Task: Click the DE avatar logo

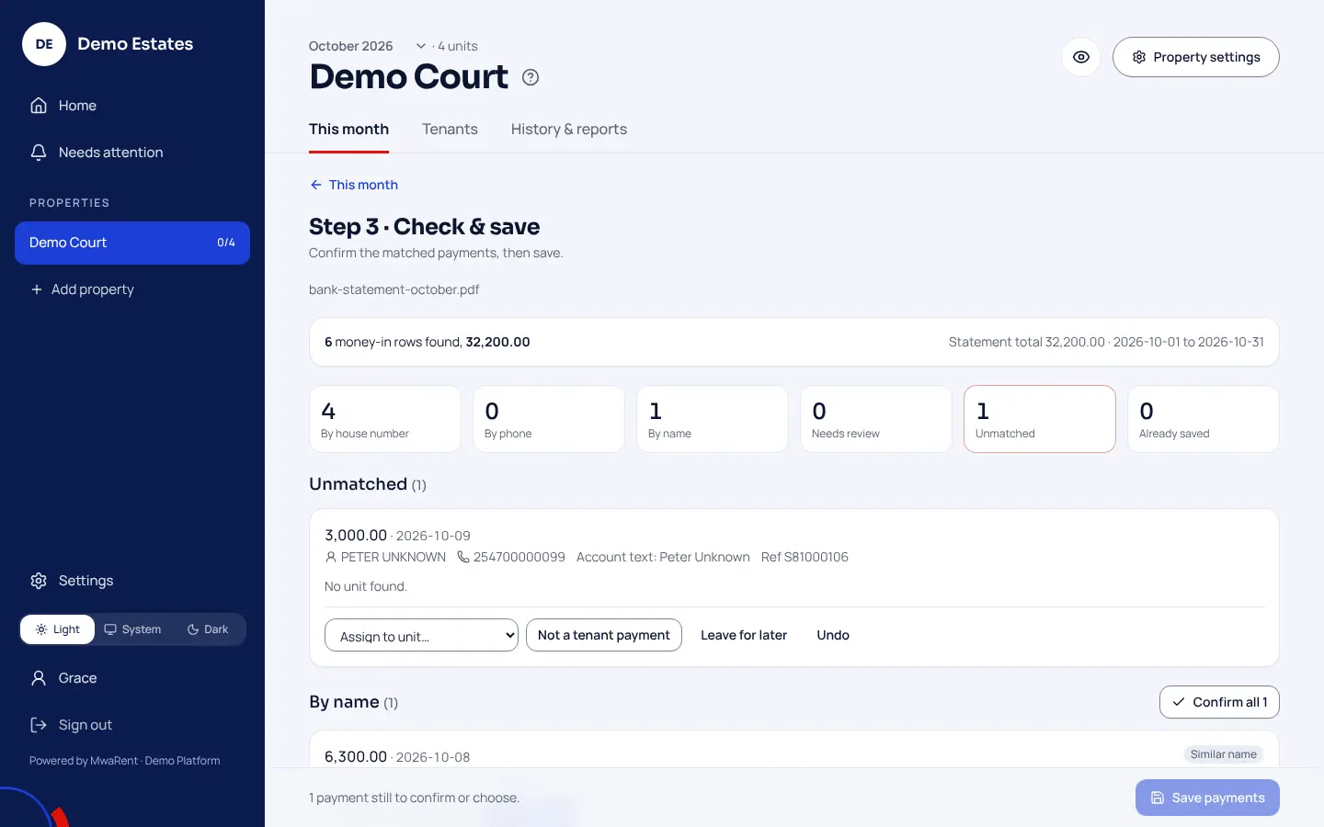Action: [44, 44]
